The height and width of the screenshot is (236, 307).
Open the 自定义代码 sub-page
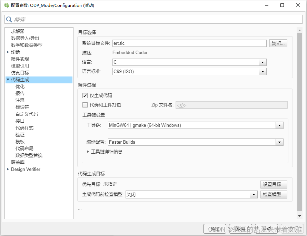coord(27,114)
